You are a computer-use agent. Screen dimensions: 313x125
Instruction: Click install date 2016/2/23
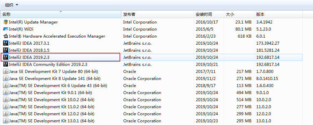coord(206,36)
